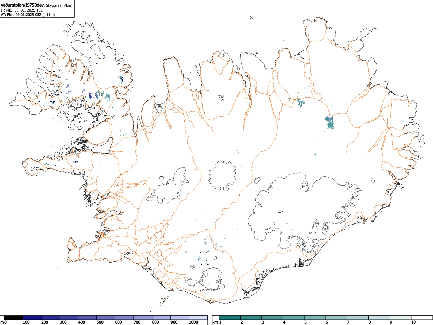Image resolution: width=433 pixels, height=325 pixels.
Task: Click the 4–5 km legend swatch
Action: pos(294,318)
